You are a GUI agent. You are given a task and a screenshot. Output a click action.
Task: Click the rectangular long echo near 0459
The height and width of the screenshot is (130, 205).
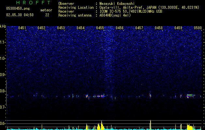pyautogui.click(x=191, y=96)
